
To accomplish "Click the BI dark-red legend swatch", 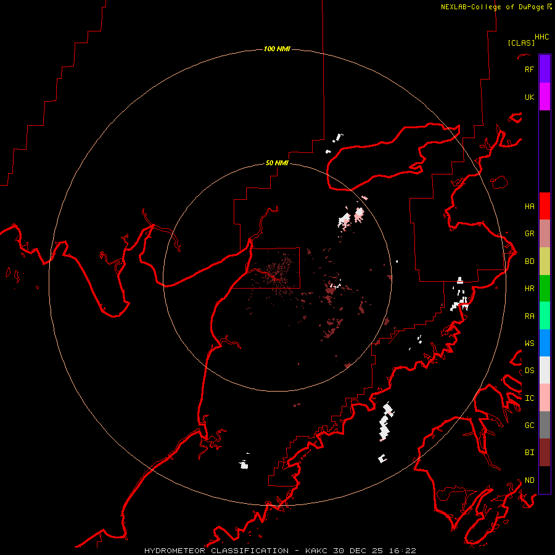I will click(x=545, y=453).
